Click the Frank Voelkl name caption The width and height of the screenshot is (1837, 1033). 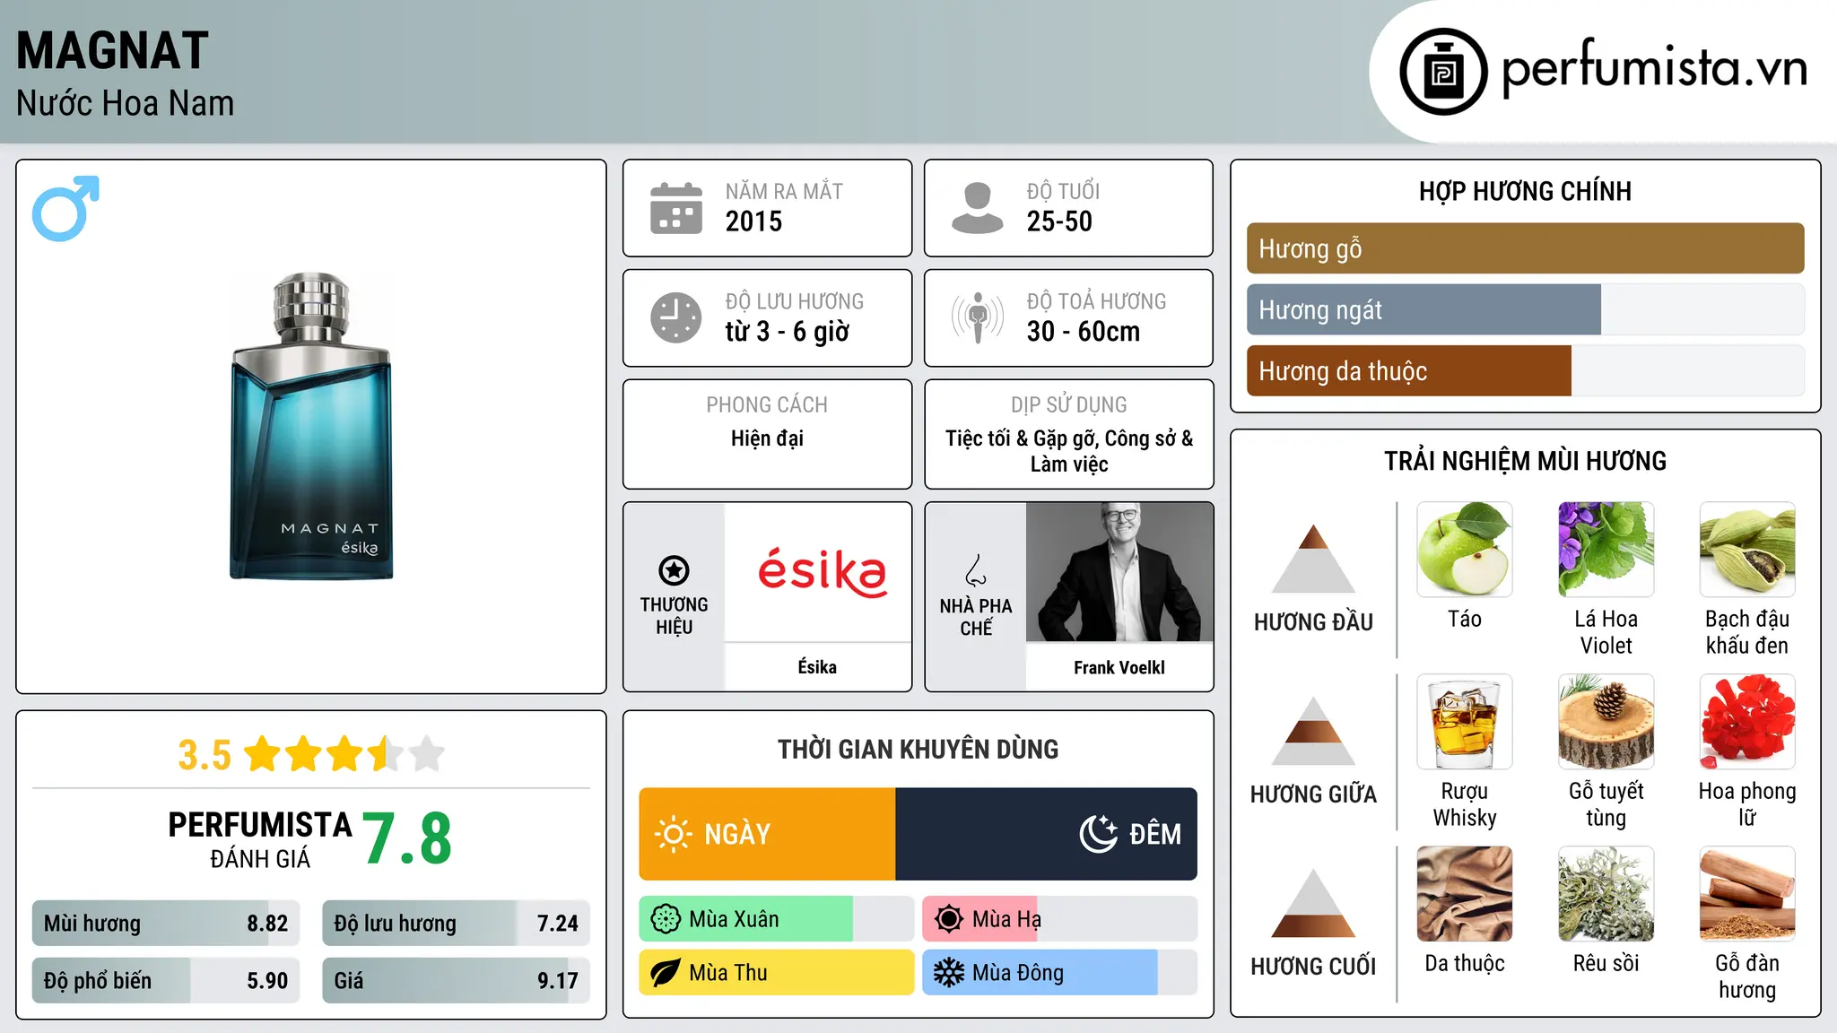(x=1119, y=667)
